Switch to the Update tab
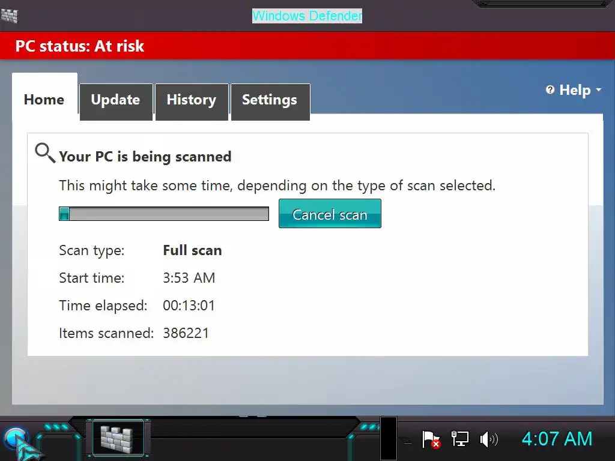This screenshot has height=461, width=615. (116, 101)
